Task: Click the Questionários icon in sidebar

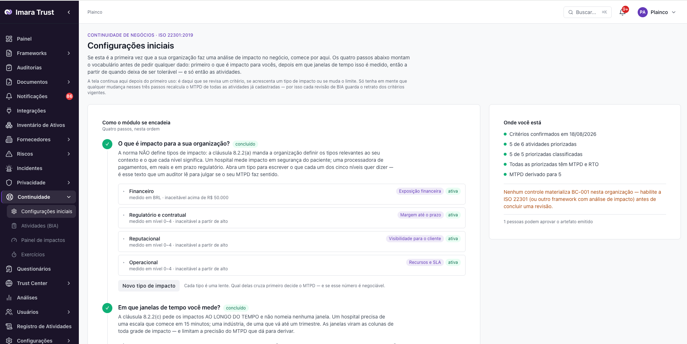Action: tap(9, 269)
